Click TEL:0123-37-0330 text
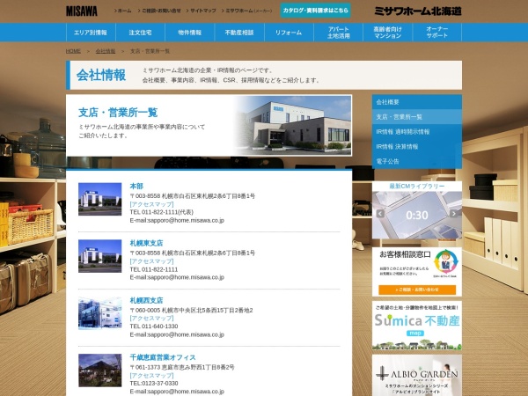This screenshot has height=396, width=528. point(154,384)
